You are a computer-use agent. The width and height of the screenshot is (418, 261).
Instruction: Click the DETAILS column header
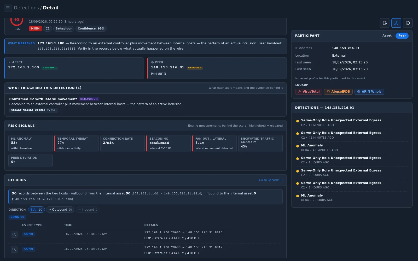151,225
